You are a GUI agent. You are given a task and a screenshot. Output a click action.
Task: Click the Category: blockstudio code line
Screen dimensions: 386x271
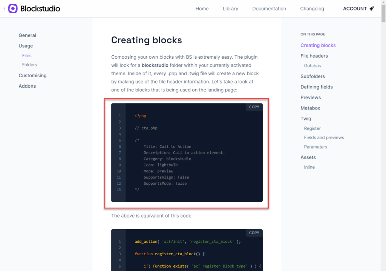[167, 158]
